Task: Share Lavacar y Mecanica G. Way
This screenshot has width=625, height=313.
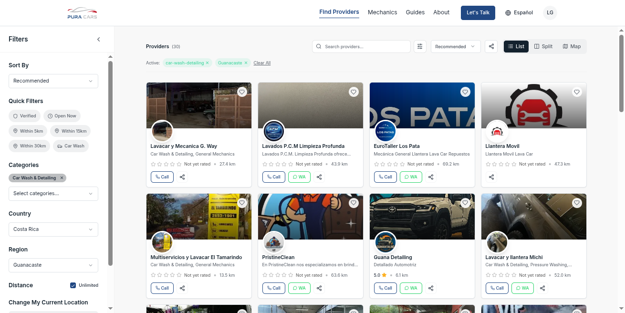Action: click(x=182, y=177)
